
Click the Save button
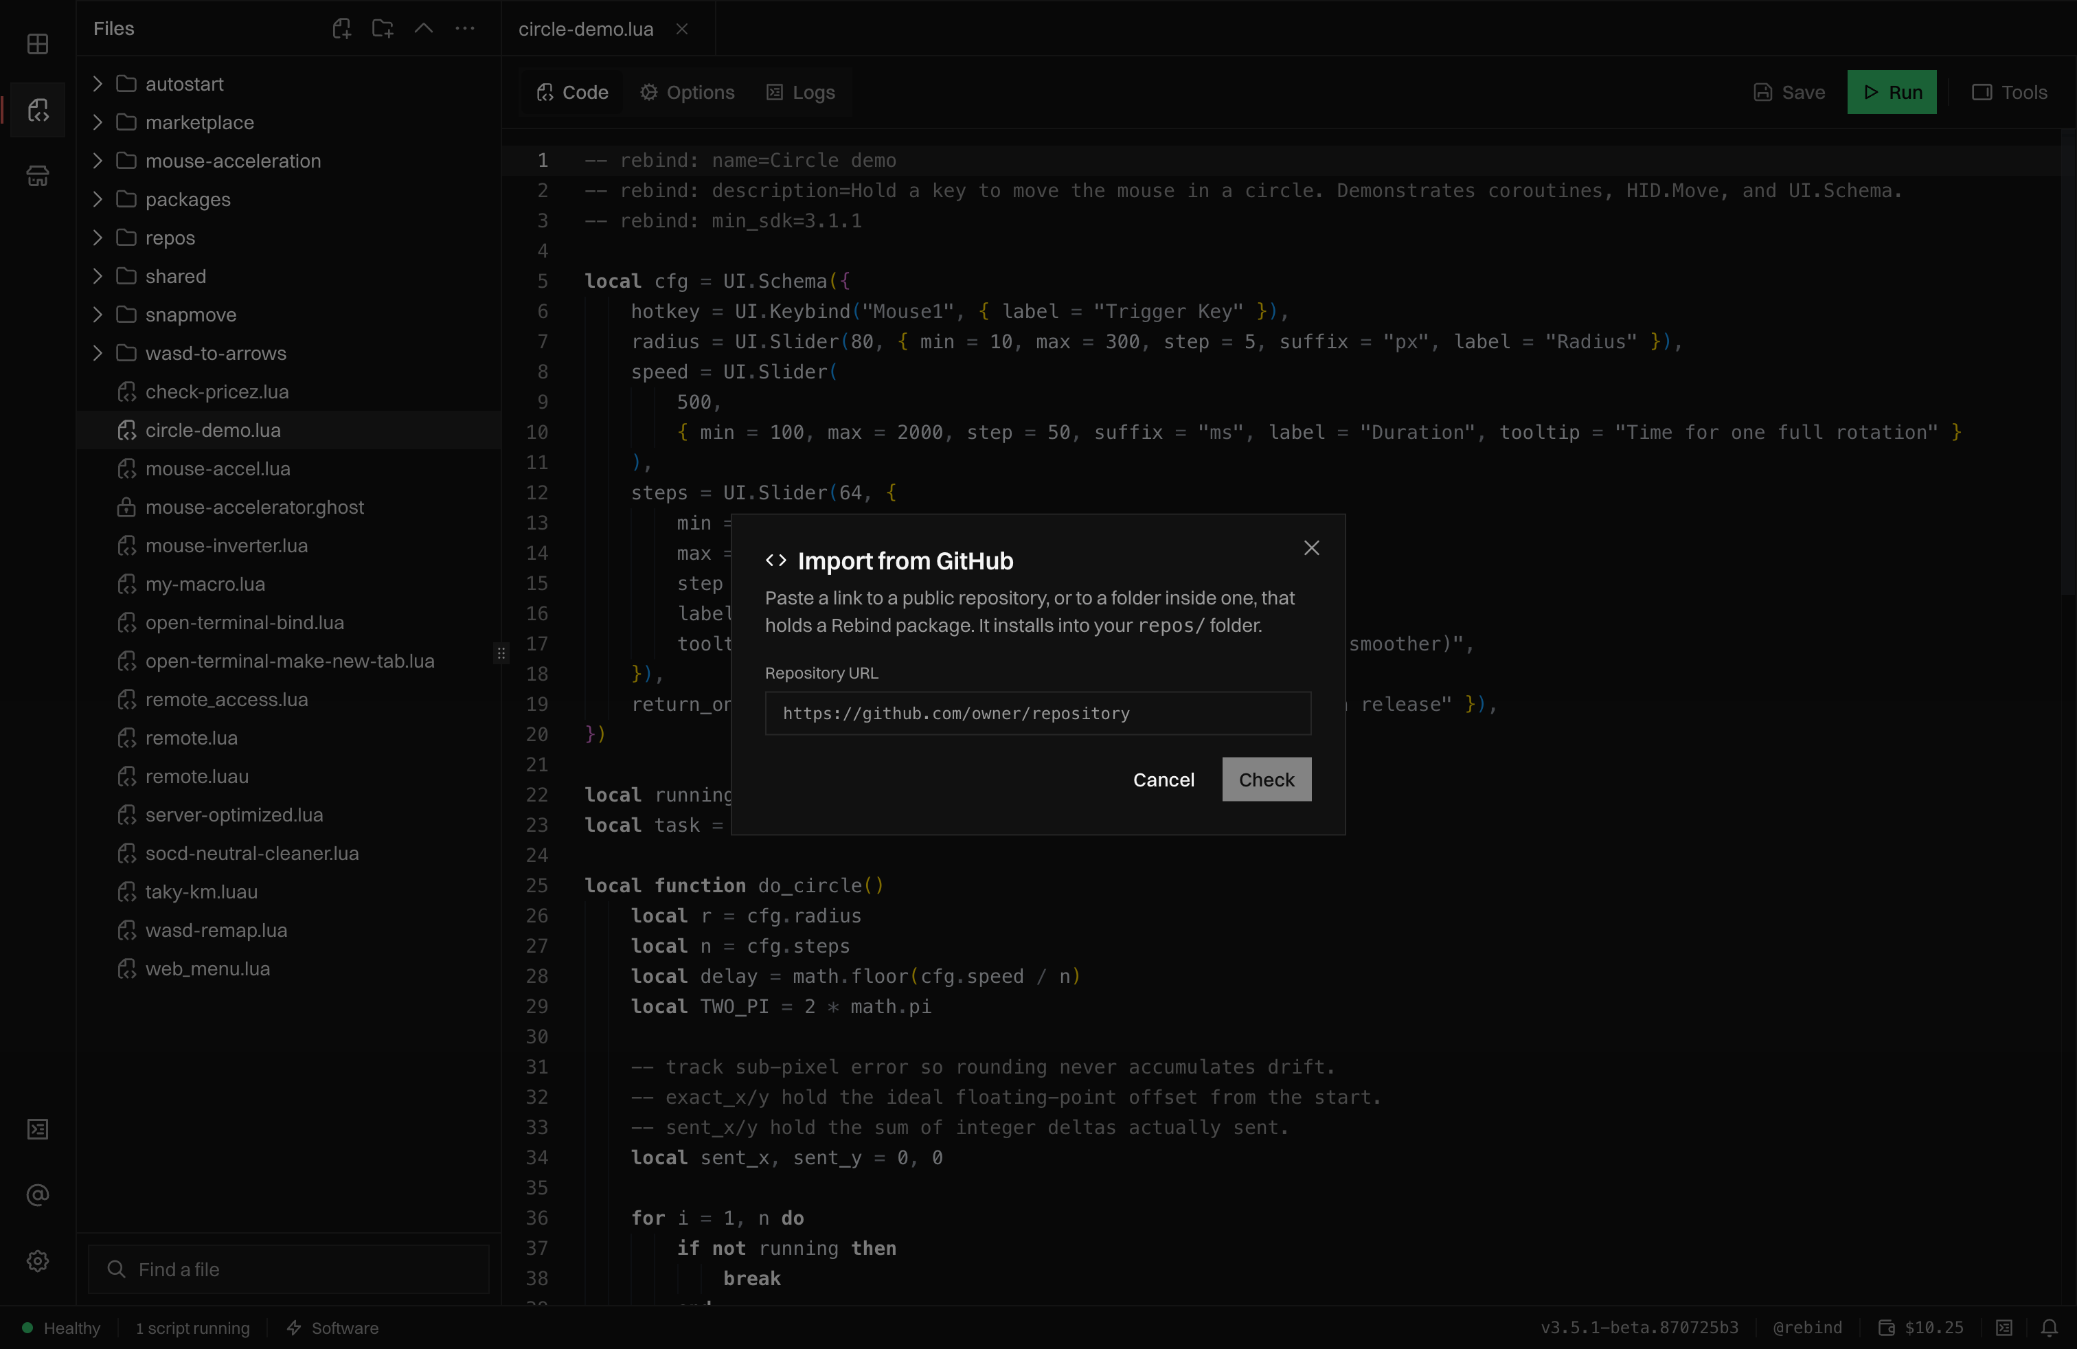(x=1790, y=93)
